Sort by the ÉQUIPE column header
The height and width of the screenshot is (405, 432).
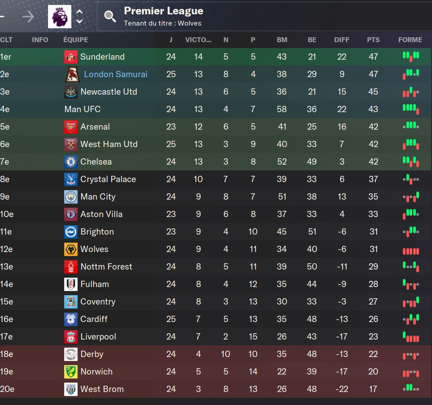tap(76, 39)
